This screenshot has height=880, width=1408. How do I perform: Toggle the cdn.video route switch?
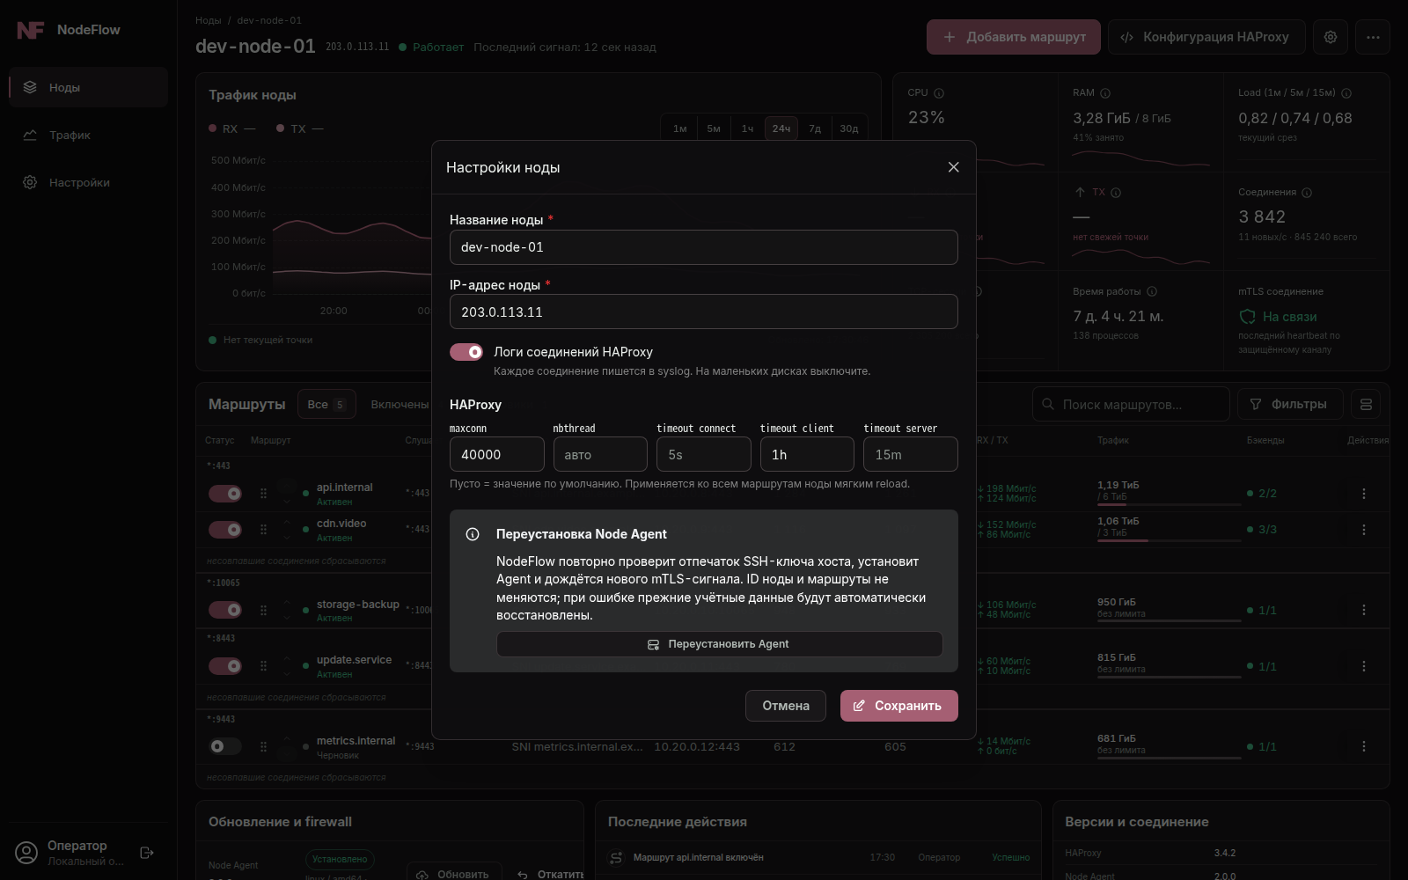[225, 530]
